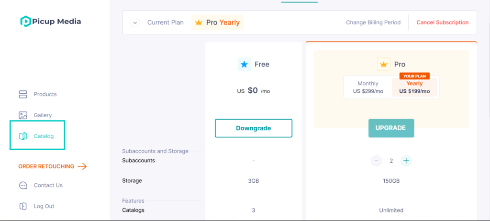The image size is (490, 221).
Task: Click the Picup Media logo icon
Action: (26, 21)
